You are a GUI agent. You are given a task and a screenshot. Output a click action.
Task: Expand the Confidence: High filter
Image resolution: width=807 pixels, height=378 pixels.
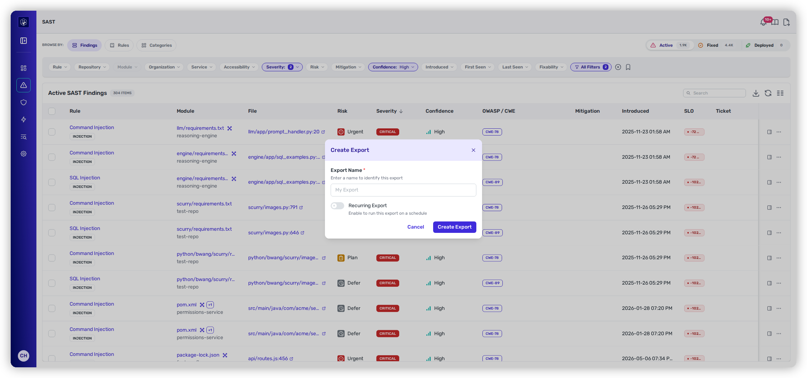(x=393, y=67)
